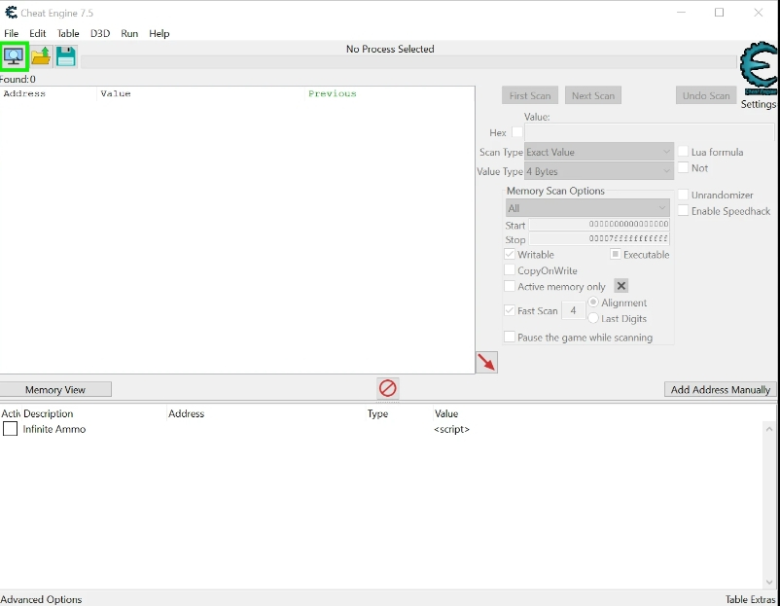This screenshot has width=780, height=606.
Task: Open the memory region All dropdown
Action: point(587,208)
